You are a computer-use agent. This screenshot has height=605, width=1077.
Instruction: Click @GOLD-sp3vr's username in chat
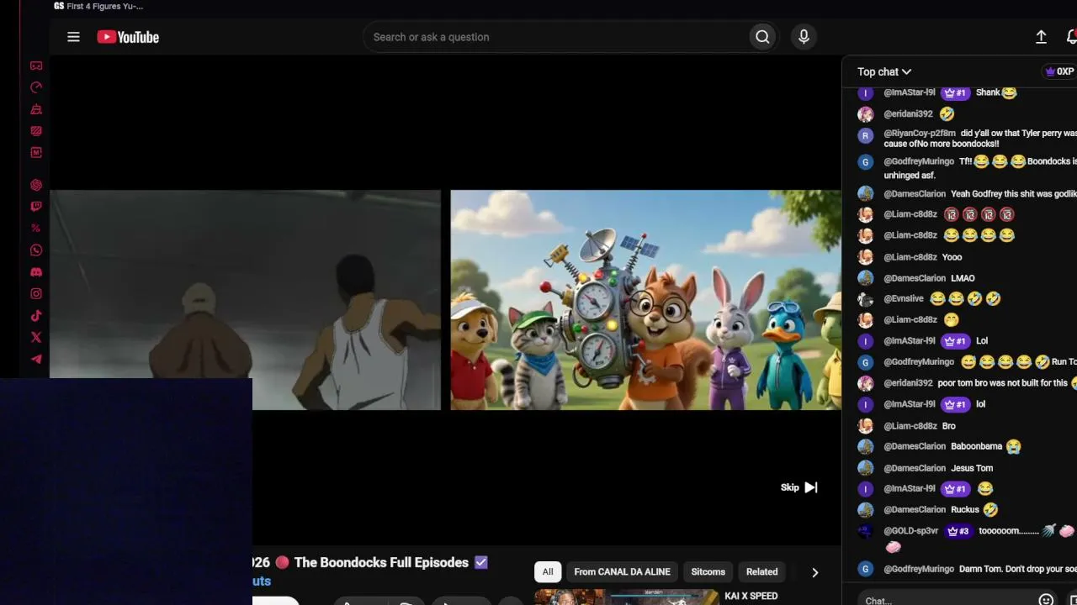click(x=911, y=531)
